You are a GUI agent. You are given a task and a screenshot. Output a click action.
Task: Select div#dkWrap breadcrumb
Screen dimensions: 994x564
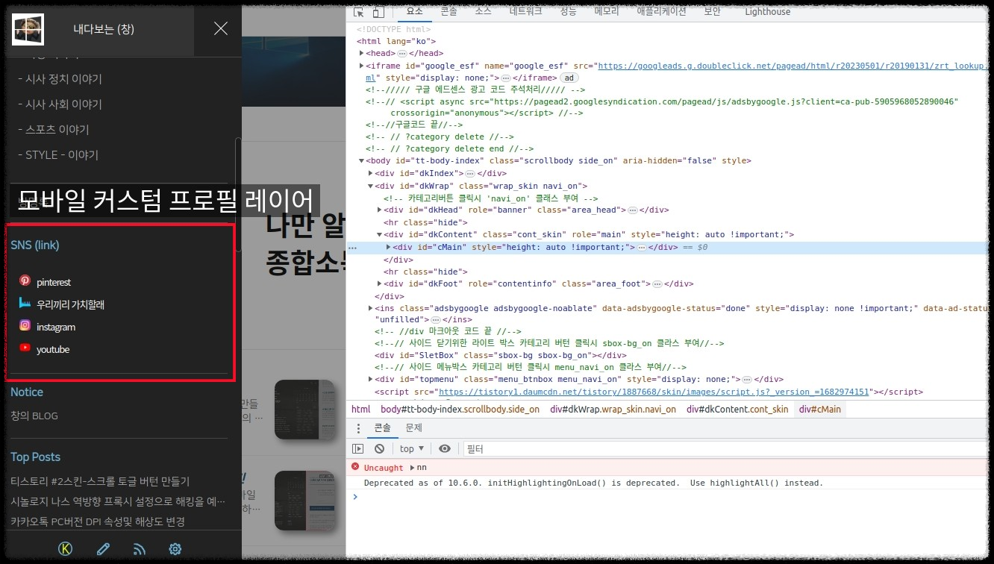pos(613,409)
